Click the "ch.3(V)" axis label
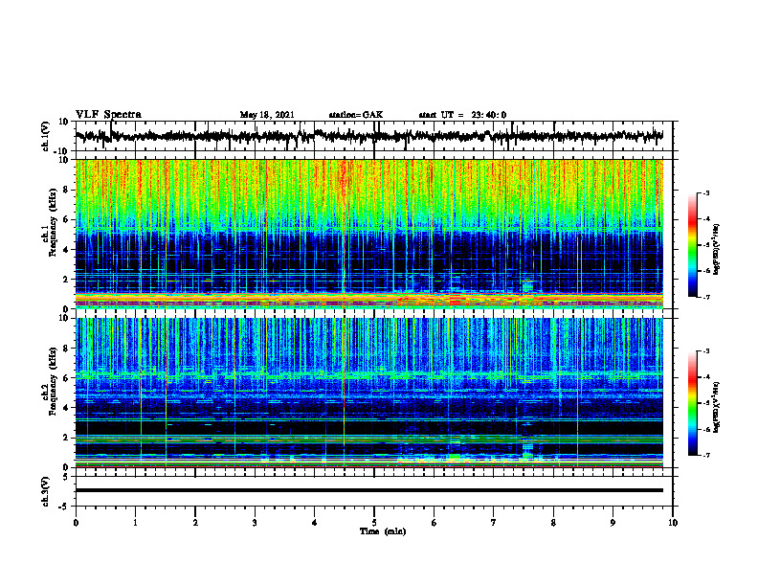Viewport: 758px width, 586px height. pyautogui.click(x=46, y=491)
